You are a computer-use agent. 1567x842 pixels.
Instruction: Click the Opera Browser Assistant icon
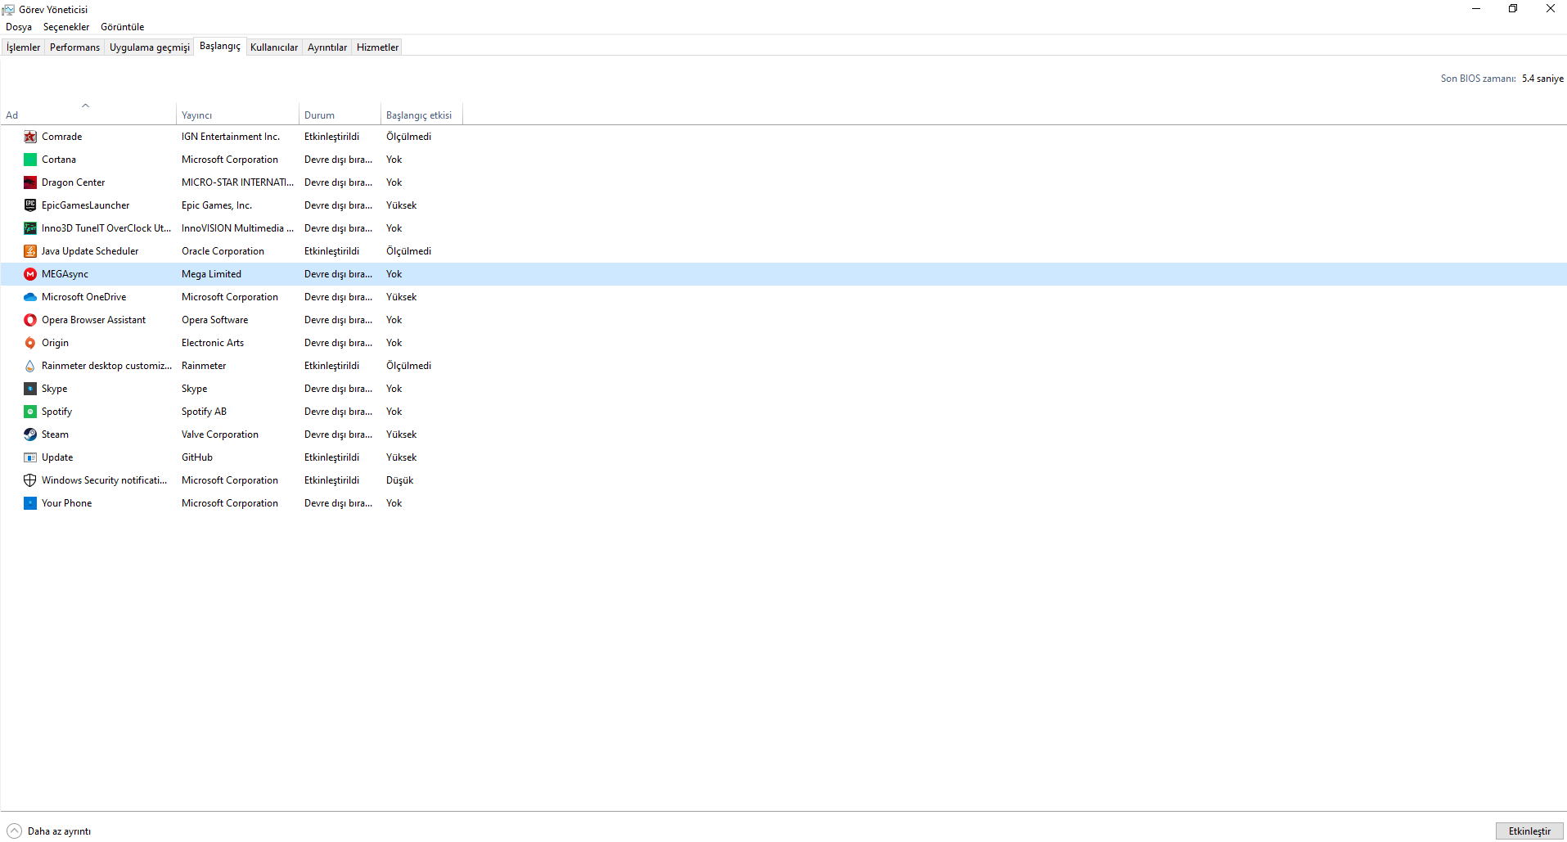(30, 320)
